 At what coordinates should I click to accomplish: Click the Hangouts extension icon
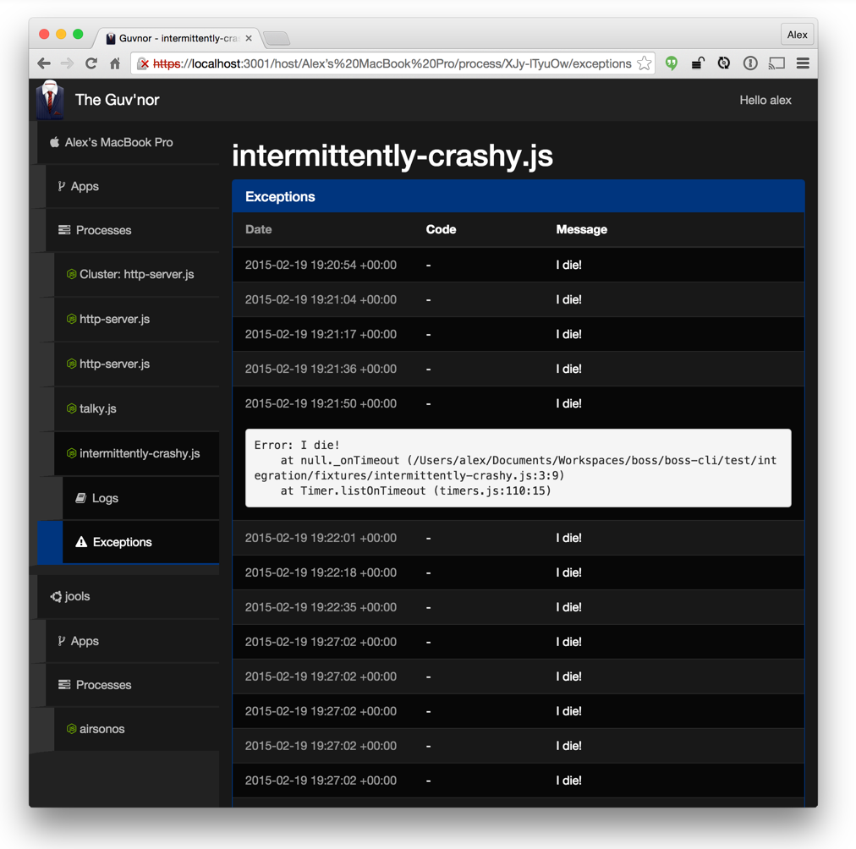672,63
